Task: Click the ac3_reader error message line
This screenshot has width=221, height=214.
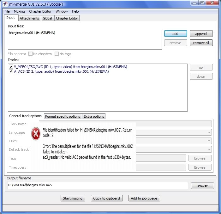Action: click(87, 157)
